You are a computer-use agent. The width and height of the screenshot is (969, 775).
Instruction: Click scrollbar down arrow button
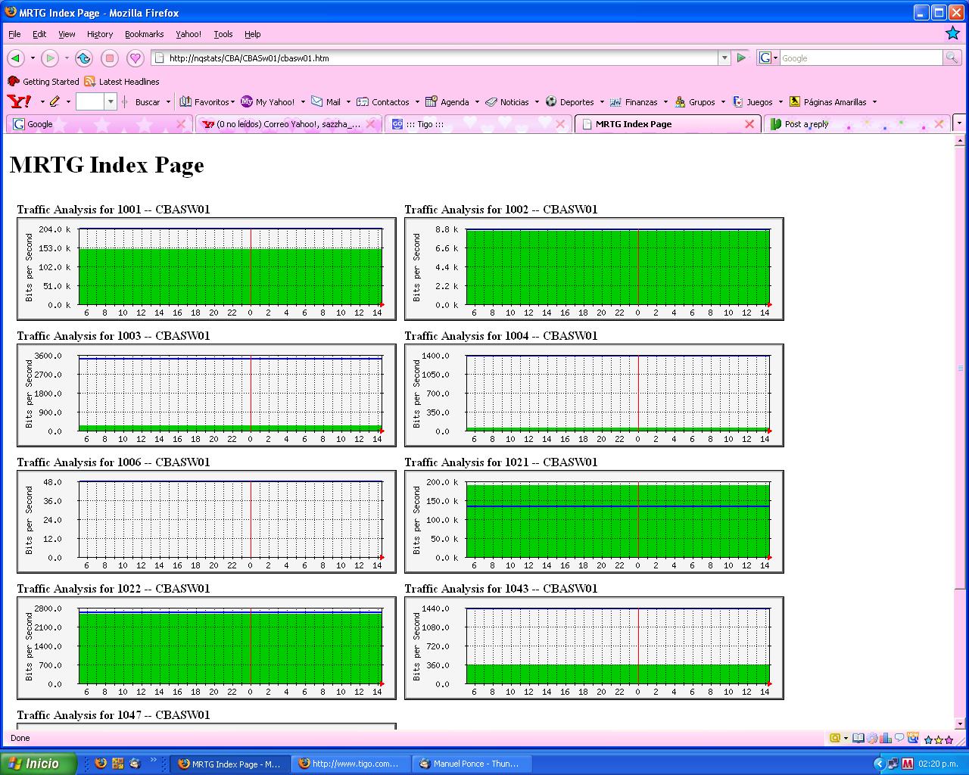click(961, 723)
